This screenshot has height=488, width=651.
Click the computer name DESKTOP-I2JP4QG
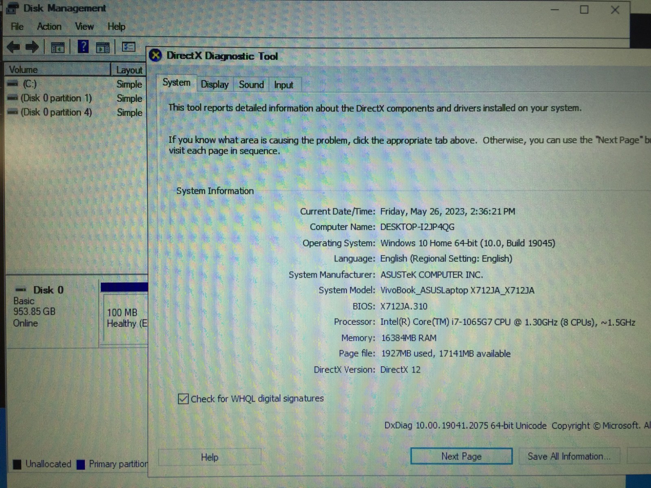417,227
